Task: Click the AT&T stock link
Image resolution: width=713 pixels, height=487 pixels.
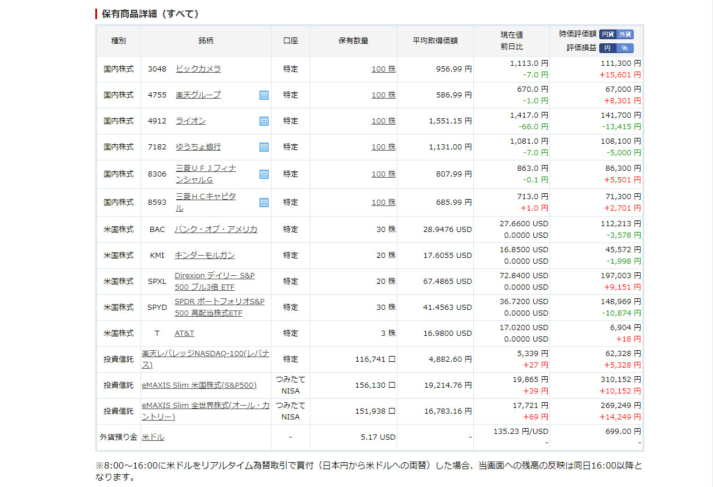Action: [184, 334]
